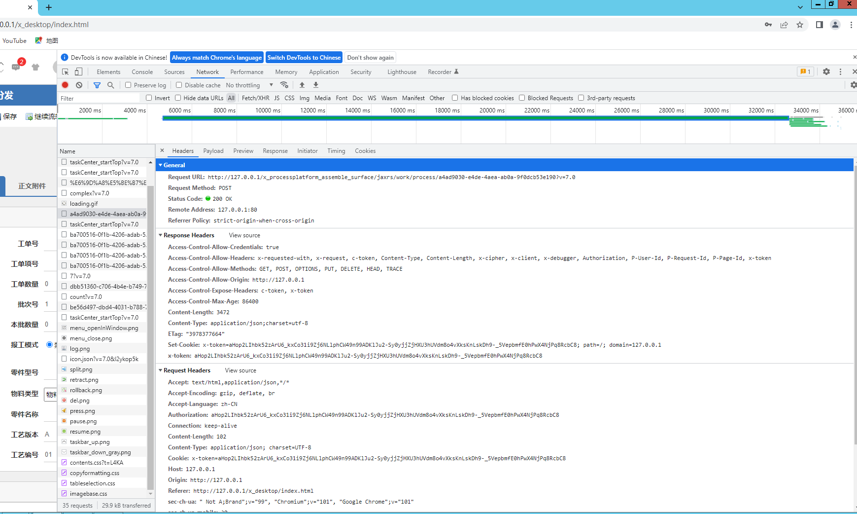The image size is (857, 514).
Task: Select the menu_close.png request
Action: pyautogui.click(x=103, y=338)
